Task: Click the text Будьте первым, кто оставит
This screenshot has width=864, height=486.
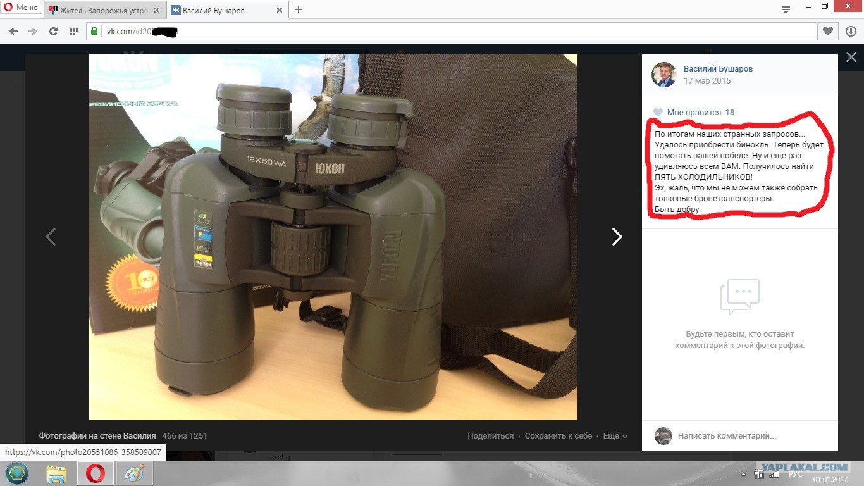Action: [x=739, y=334]
